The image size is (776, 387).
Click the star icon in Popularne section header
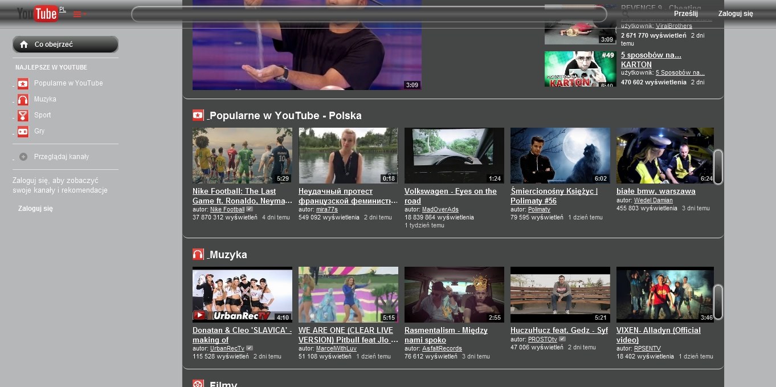point(198,115)
